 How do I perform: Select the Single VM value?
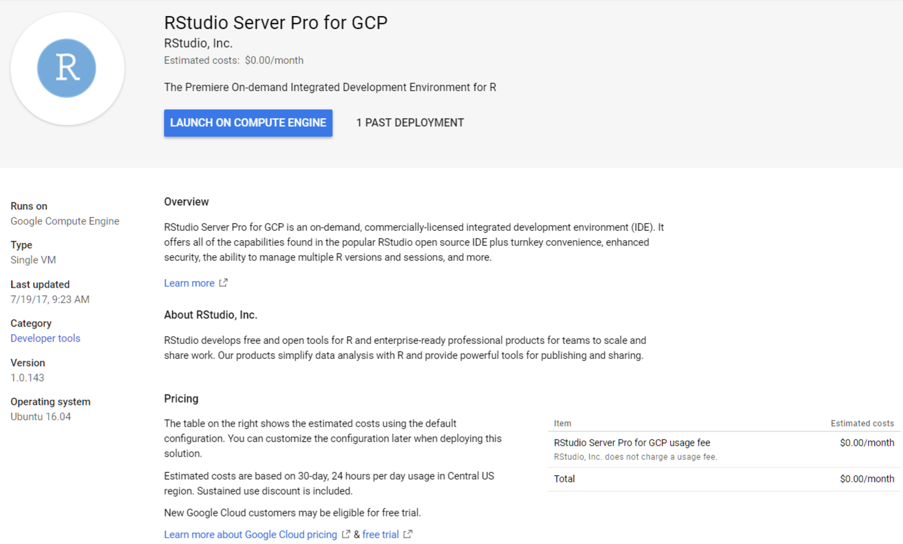33,260
